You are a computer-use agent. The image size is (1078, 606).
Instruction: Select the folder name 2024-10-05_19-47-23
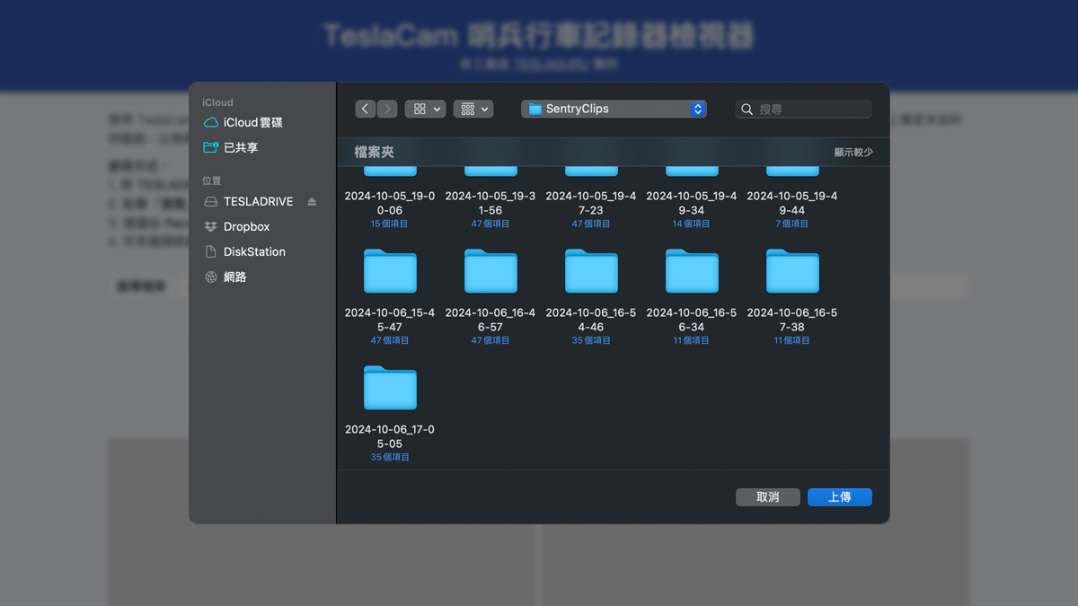(591, 203)
